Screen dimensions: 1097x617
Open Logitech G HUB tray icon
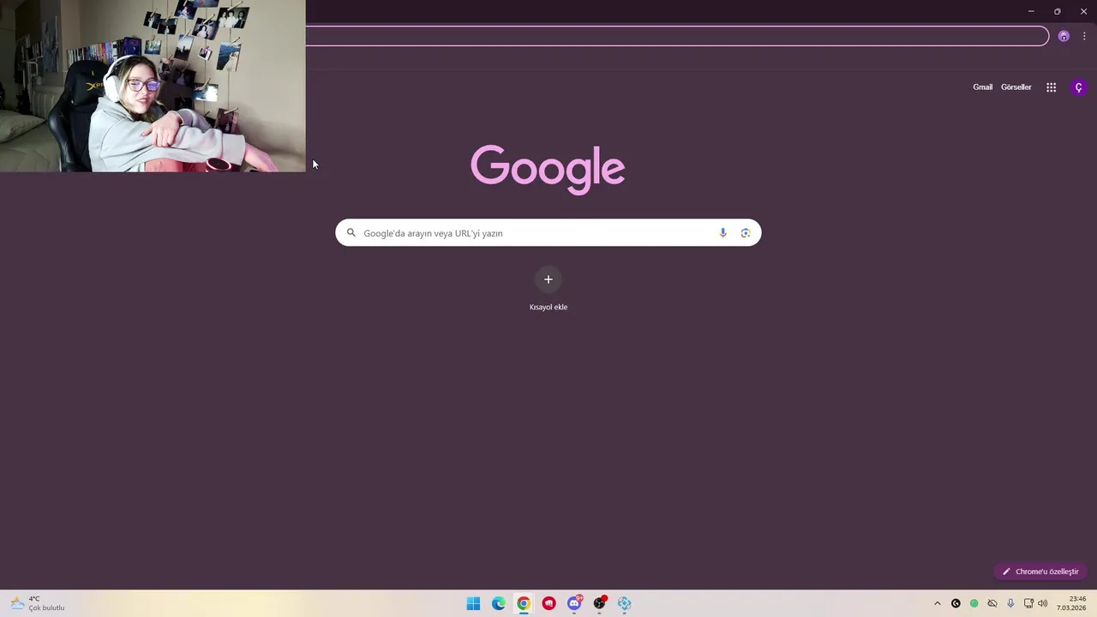click(x=956, y=603)
